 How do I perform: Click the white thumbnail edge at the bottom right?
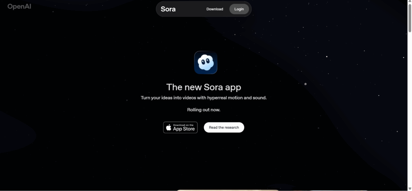(339, 191)
